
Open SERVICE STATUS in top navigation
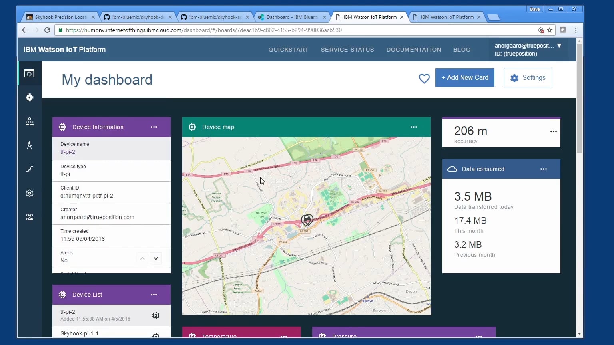pyautogui.click(x=347, y=50)
